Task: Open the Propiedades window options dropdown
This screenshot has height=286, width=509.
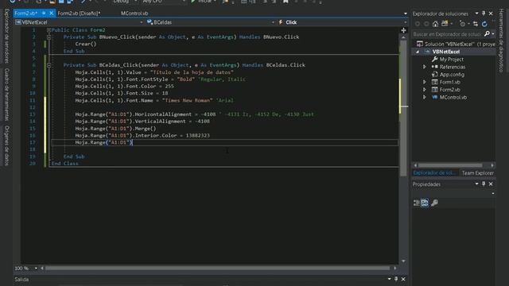Action: tap(476, 184)
